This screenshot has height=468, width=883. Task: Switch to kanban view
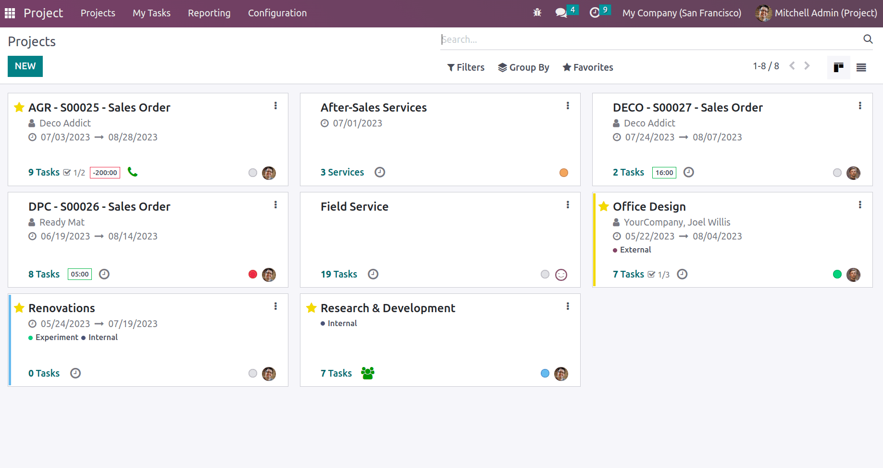click(x=838, y=68)
